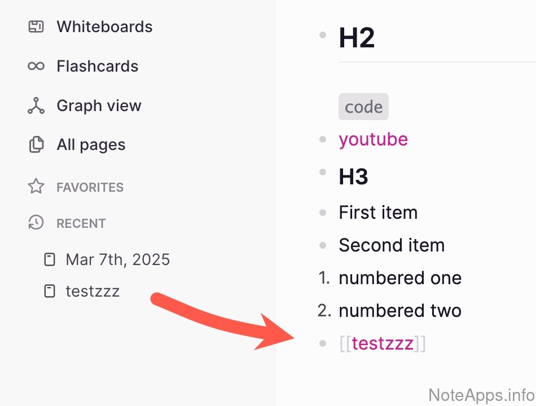536x406 pixels.
Task: Click the bullet next to First item
Action: (x=323, y=213)
